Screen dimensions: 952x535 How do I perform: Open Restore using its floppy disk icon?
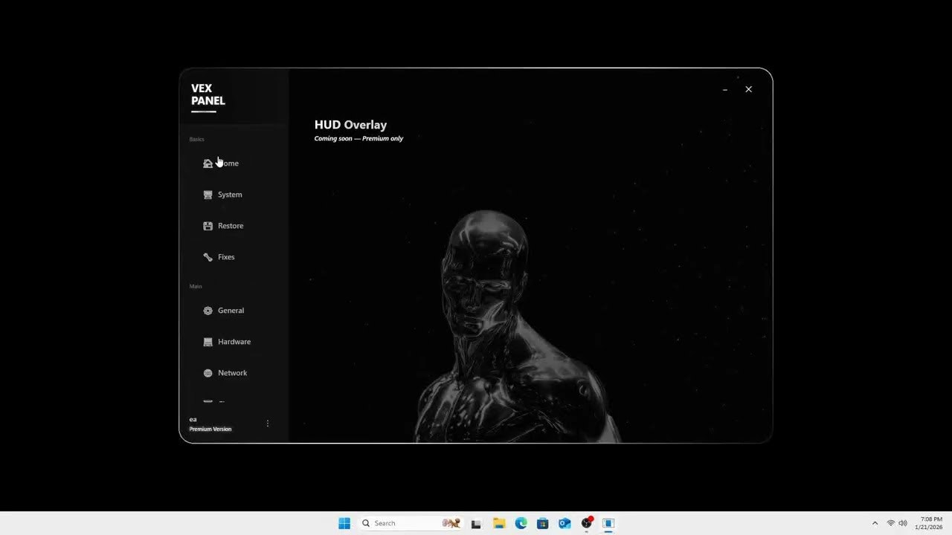pyautogui.click(x=208, y=225)
